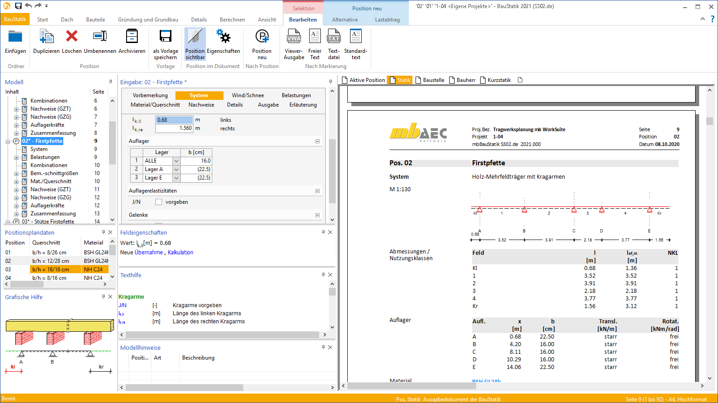718x403 pixels.
Task: Switch to Lastabtrag tab
Action: 387,20
